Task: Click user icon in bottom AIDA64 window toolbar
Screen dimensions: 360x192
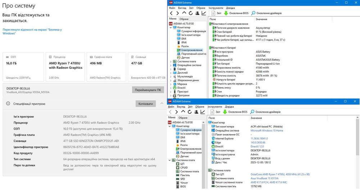Action: coord(196,112)
